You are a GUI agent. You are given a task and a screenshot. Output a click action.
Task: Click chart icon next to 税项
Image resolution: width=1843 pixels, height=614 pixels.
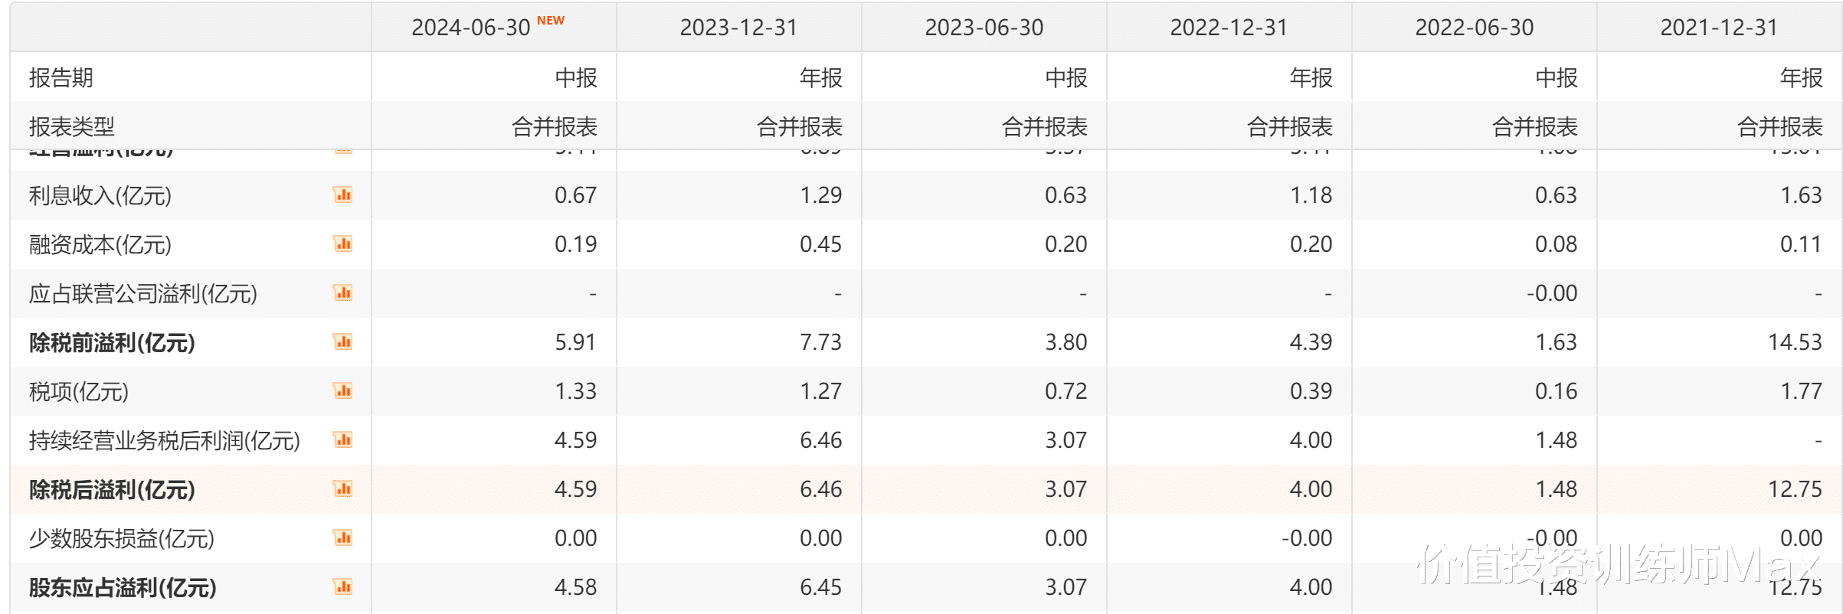click(342, 391)
